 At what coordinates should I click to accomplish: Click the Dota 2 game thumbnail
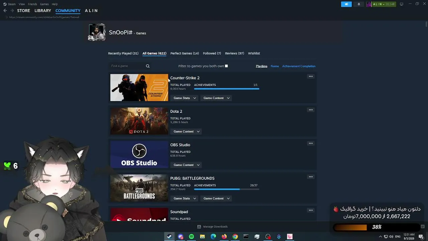tap(139, 121)
